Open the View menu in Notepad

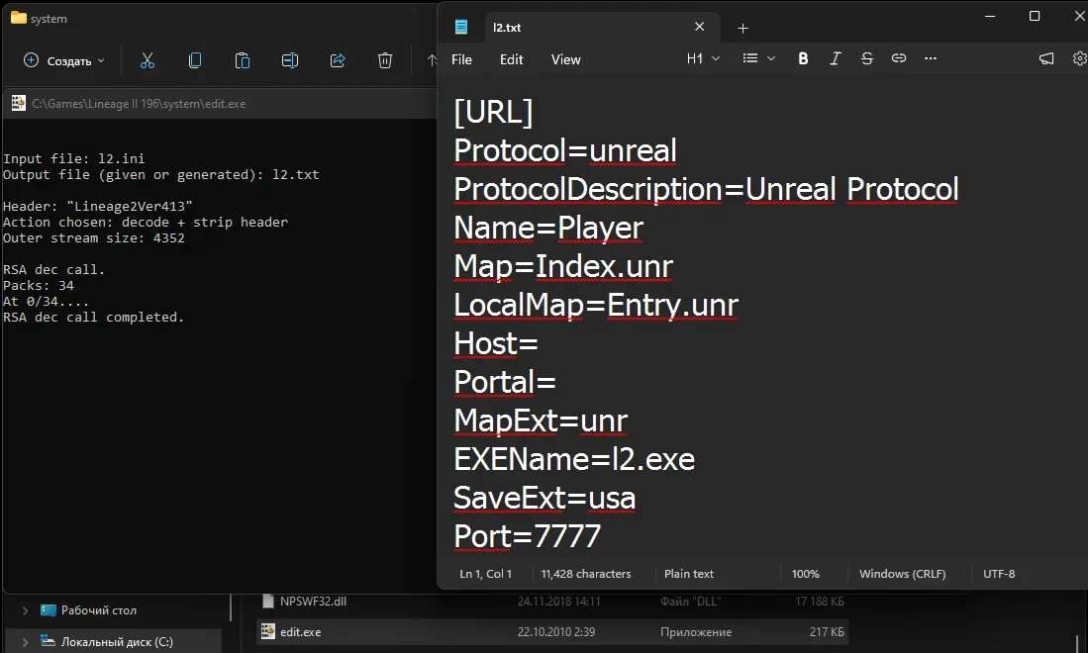point(565,59)
